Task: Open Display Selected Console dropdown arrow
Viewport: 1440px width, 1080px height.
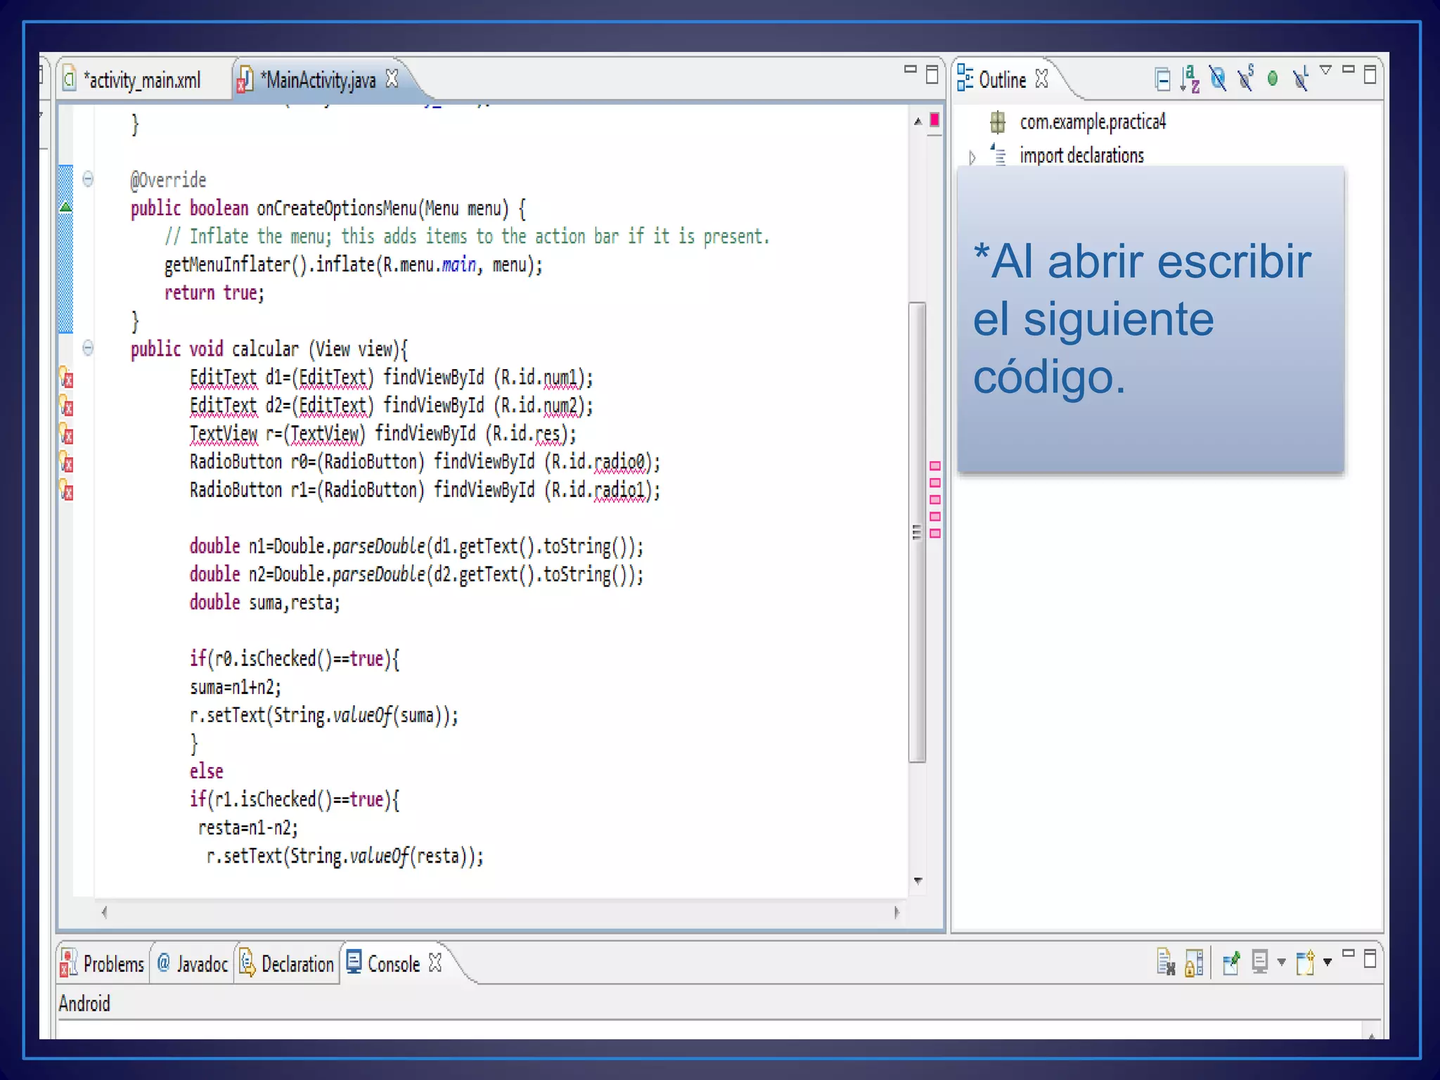Action: (x=1281, y=962)
